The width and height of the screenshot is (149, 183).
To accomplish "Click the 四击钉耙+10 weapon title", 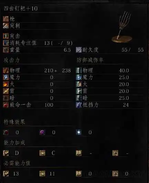I will click(21, 9).
